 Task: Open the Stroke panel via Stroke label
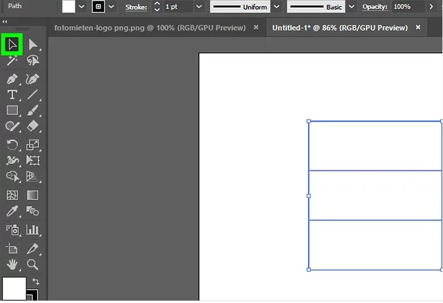point(135,7)
